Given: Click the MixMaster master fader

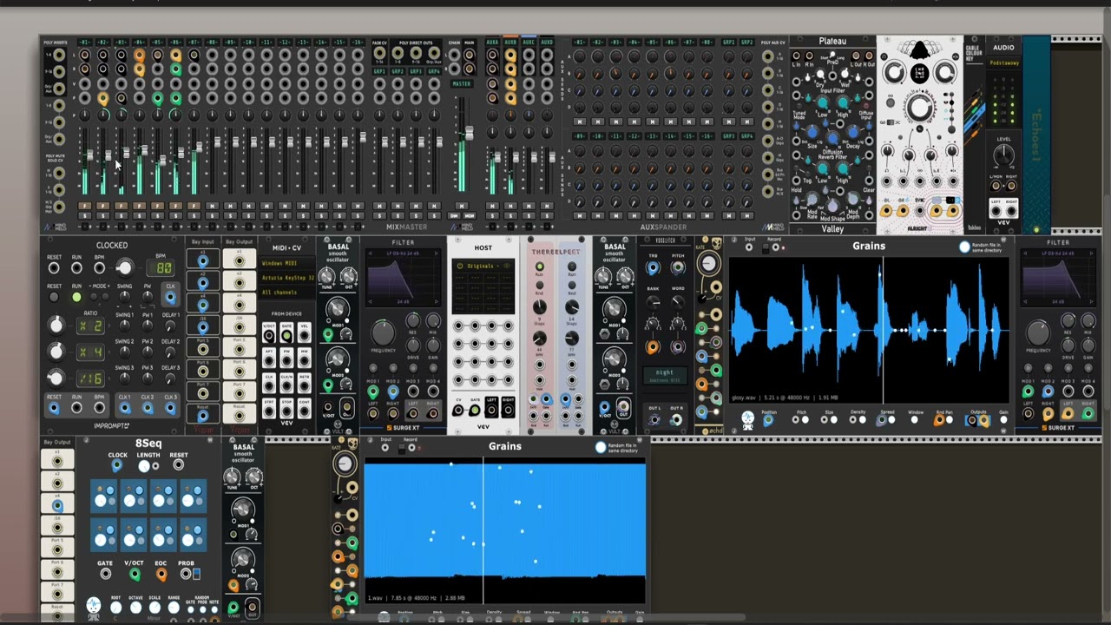Looking at the screenshot, I should (469, 135).
